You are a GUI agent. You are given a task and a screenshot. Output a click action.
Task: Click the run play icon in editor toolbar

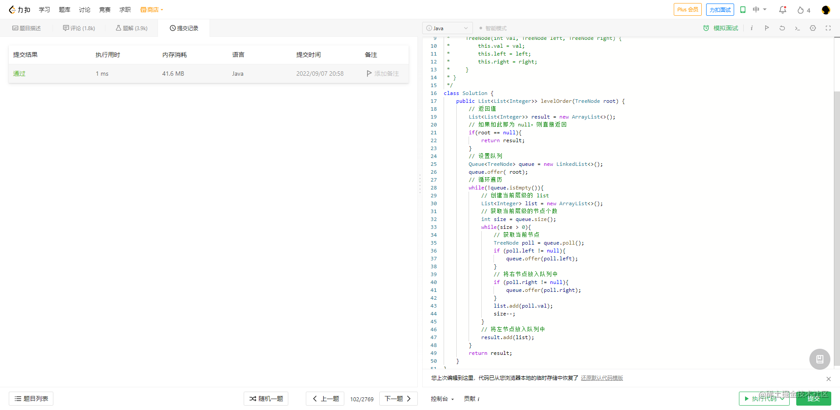pos(767,28)
